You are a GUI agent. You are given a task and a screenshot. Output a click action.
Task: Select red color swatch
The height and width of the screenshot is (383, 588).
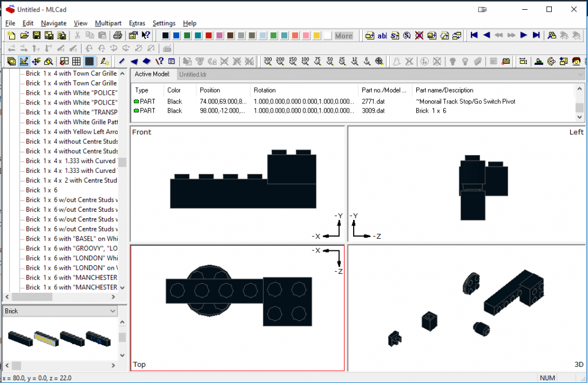point(209,36)
